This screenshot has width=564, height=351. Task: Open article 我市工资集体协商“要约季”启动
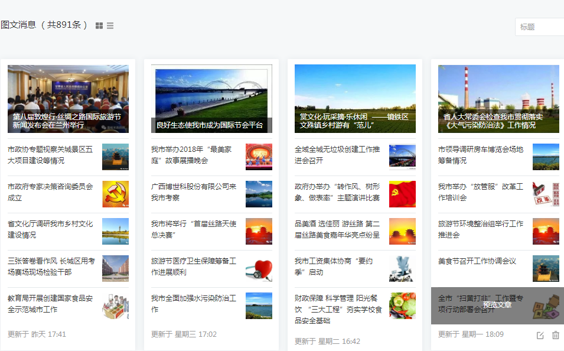[x=334, y=266]
